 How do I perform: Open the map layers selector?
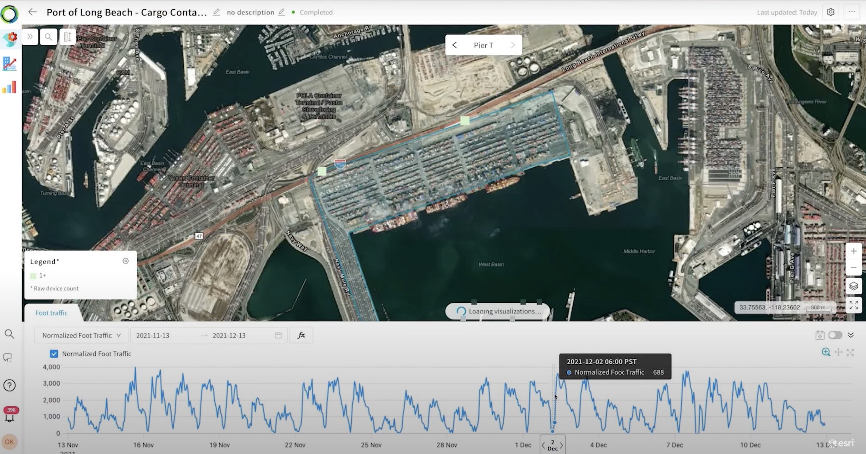click(854, 286)
